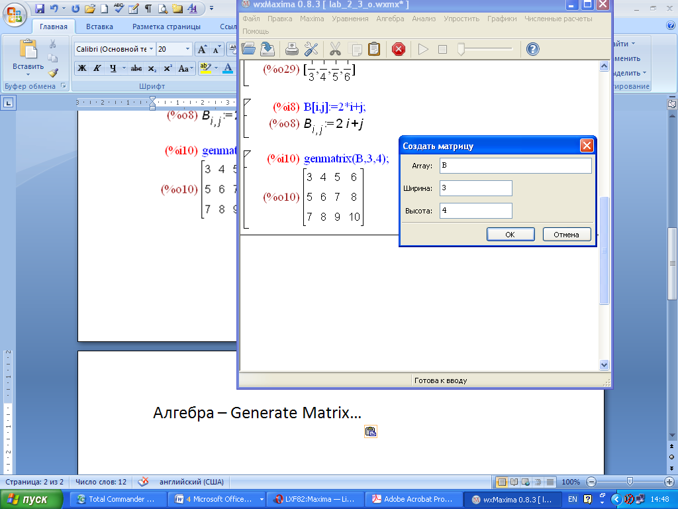This screenshot has width=678, height=509.
Task: Click the wxMaxima Paste clipboard icon
Action: 374,49
